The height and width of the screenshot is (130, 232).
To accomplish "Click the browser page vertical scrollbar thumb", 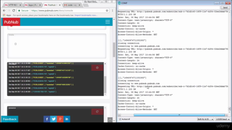I will [x=114, y=50].
